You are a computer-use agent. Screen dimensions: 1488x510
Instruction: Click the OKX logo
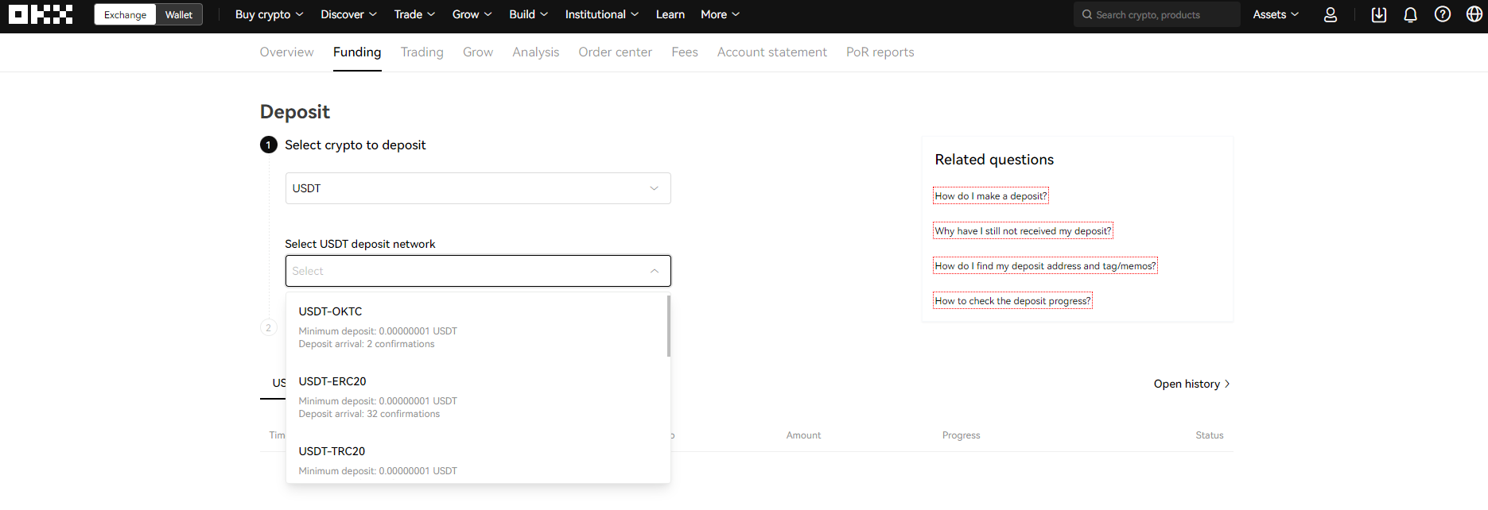[41, 14]
